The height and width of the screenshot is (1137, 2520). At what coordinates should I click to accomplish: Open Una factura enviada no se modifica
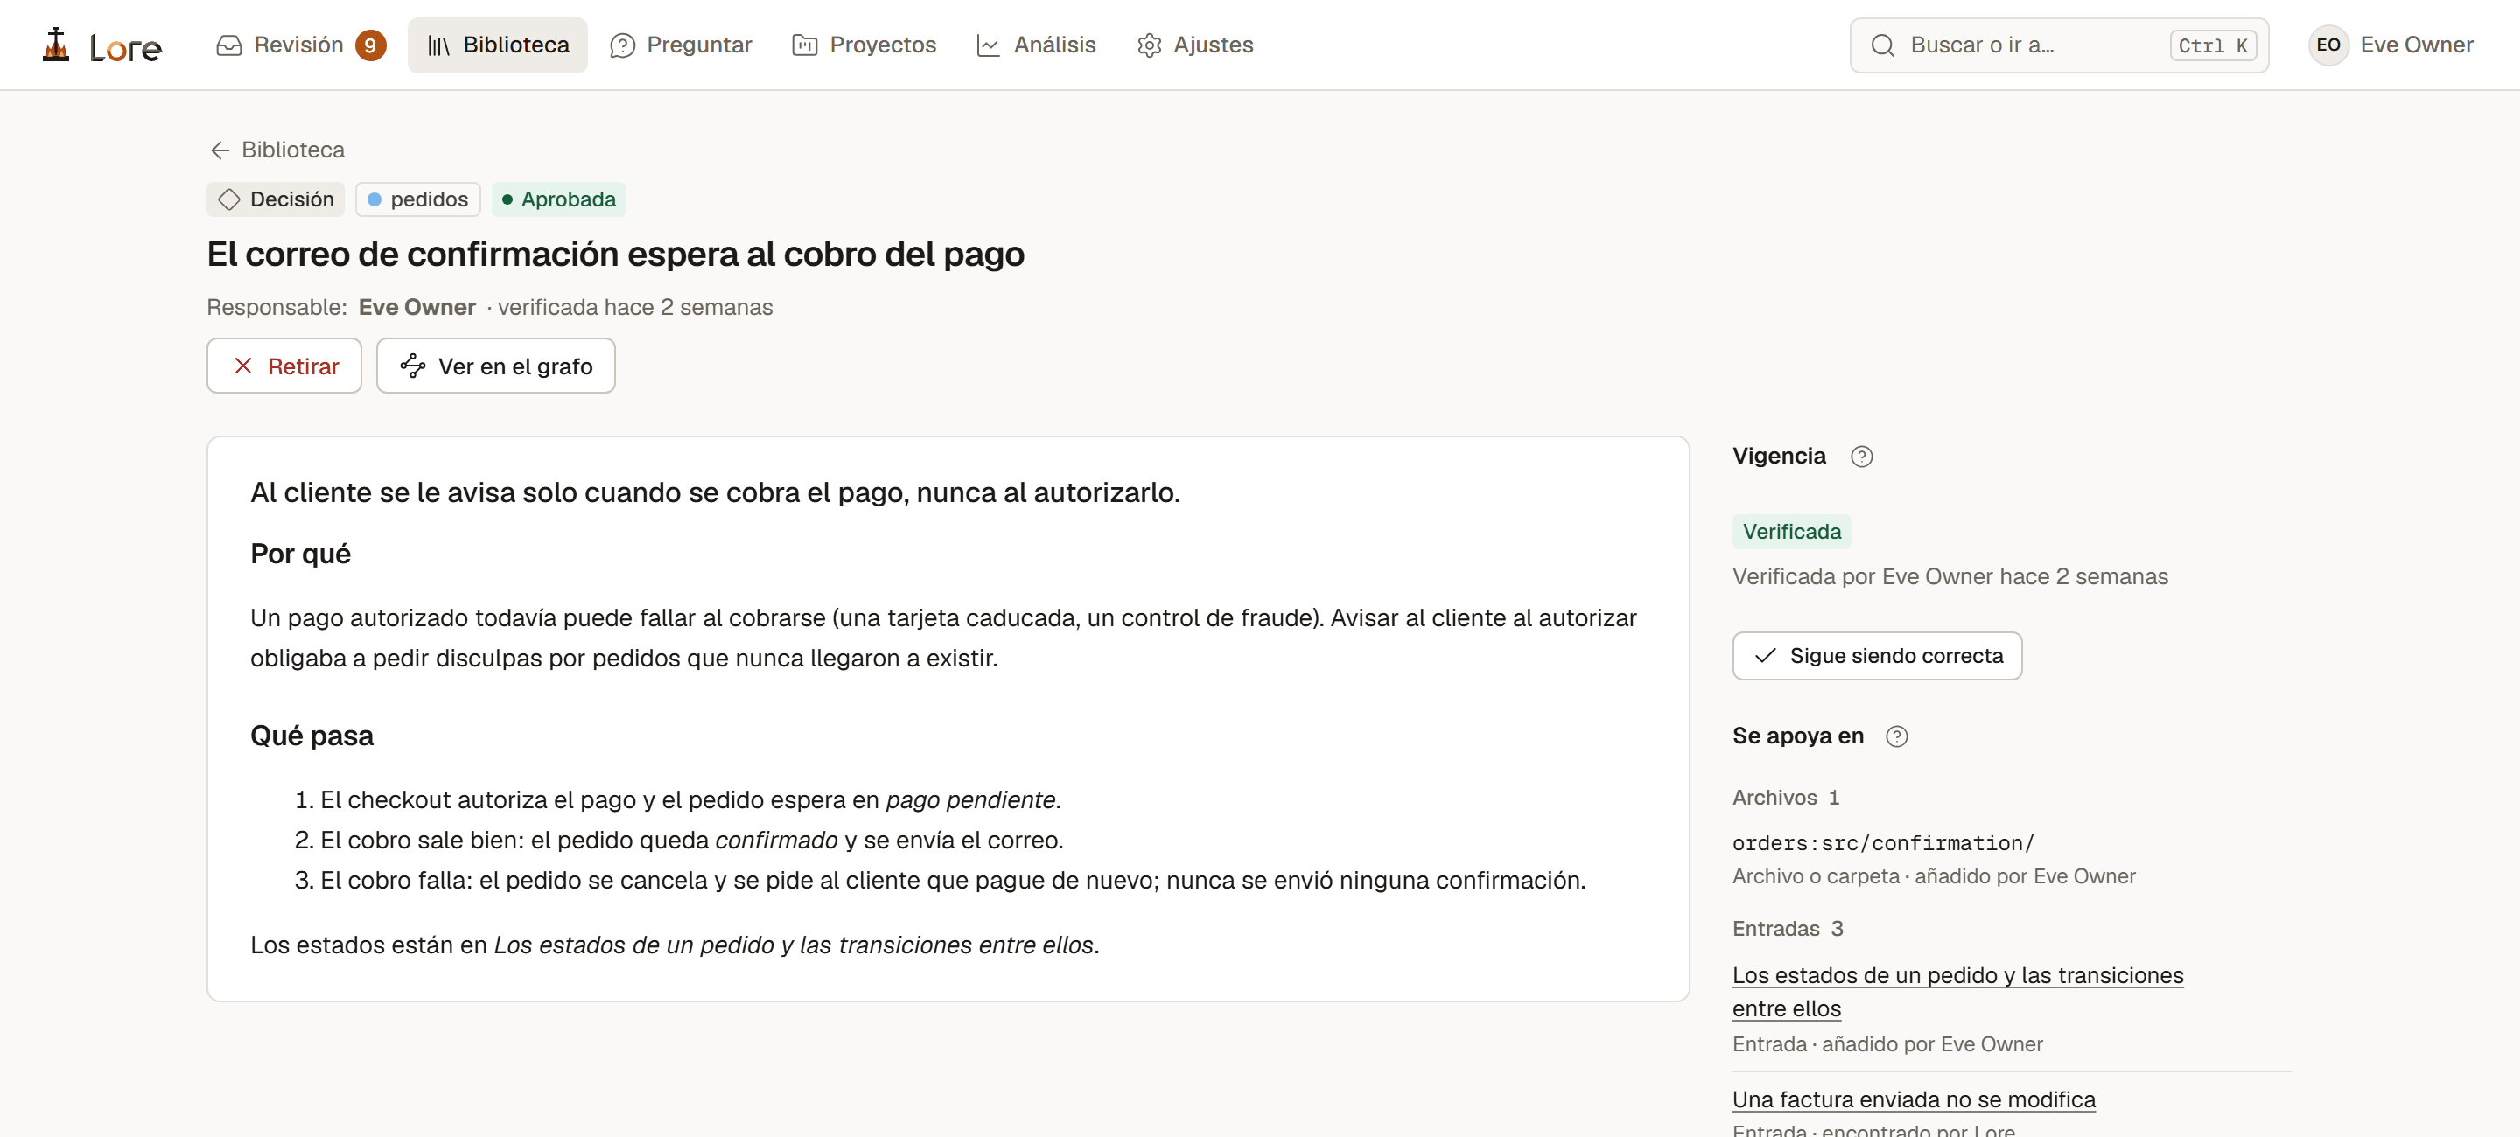click(1914, 1100)
